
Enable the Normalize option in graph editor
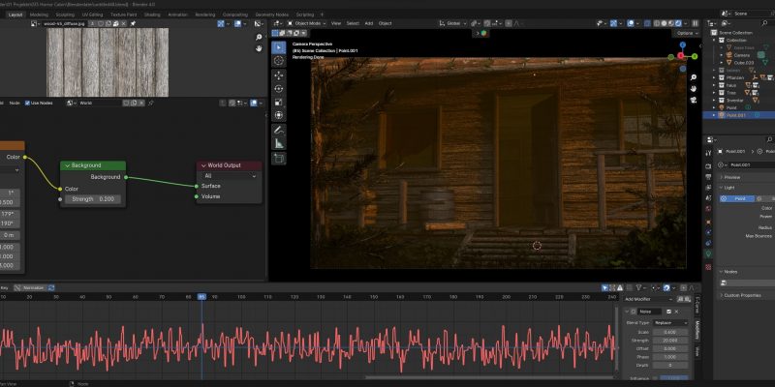pos(35,287)
